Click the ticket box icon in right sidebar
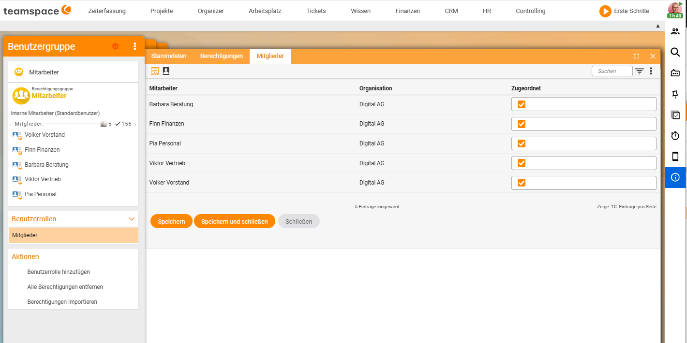The image size is (687, 343). click(675, 73)
